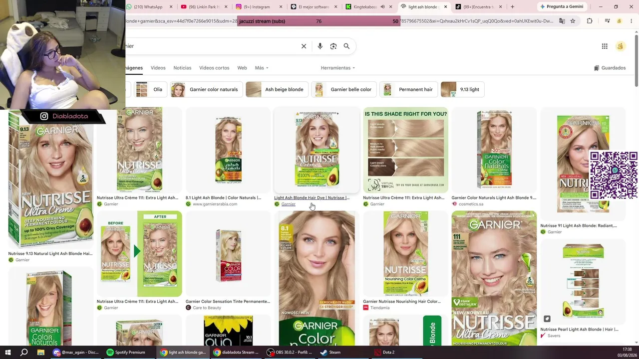The width and height of the screenshot is (639, 359).
Task: Open the Windows Start menu
Action: pos(8,353)
